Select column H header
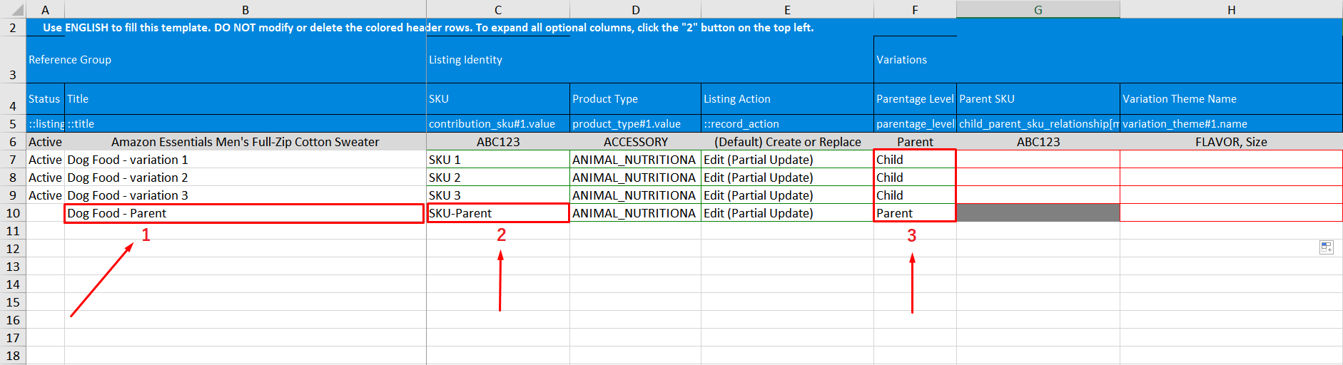The width and height of the screenshot is (1343, 365). [x=1231, y=9]
